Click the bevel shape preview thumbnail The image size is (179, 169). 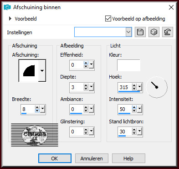(x=29, y=71)
